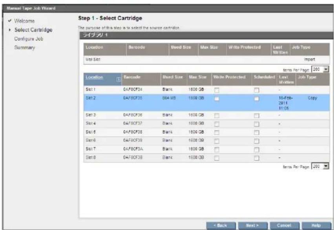Click Copy job type for Slot 2
The height and width of the screenshot is (230, 334).
tap(312, 98)
